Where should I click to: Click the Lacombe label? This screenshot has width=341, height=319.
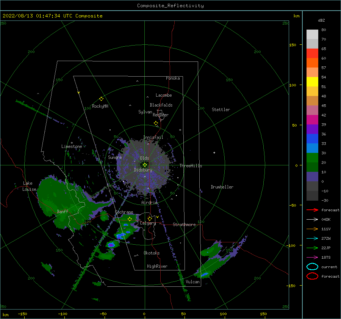(x=164, y=95)
